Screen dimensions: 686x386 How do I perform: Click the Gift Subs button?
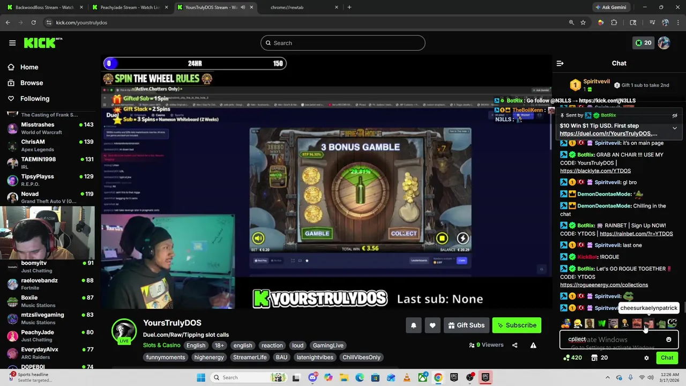coord(466,325)
